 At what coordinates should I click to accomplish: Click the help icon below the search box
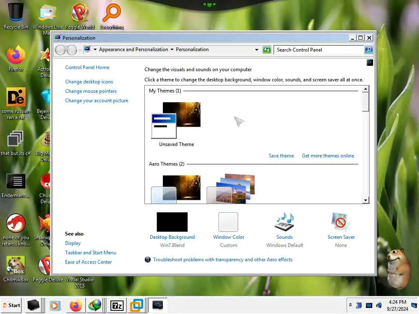tap(369, 63)
